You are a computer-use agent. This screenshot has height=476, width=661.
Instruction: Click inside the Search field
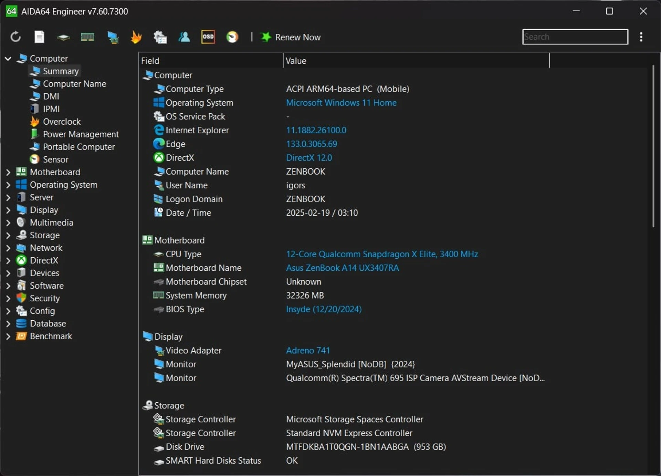click(575, 37)
